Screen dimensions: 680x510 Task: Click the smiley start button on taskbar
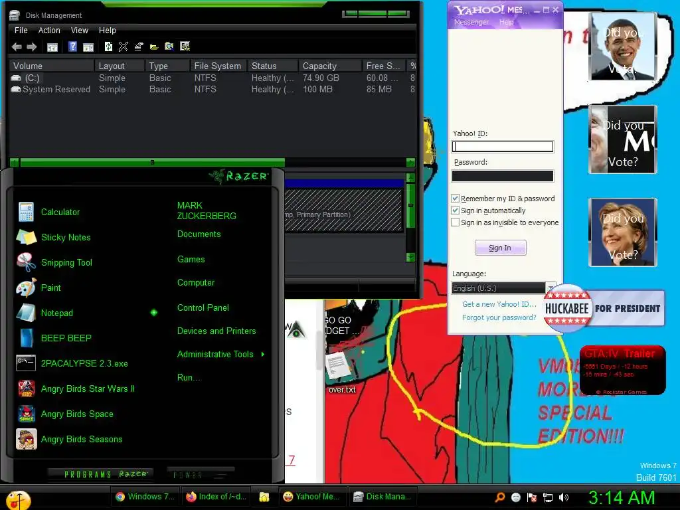[x=18, y=499]
